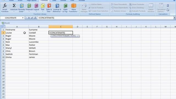This screenshot has height=99, width=176.
Task: Click the Surname header cell
Action: (39, 30)
